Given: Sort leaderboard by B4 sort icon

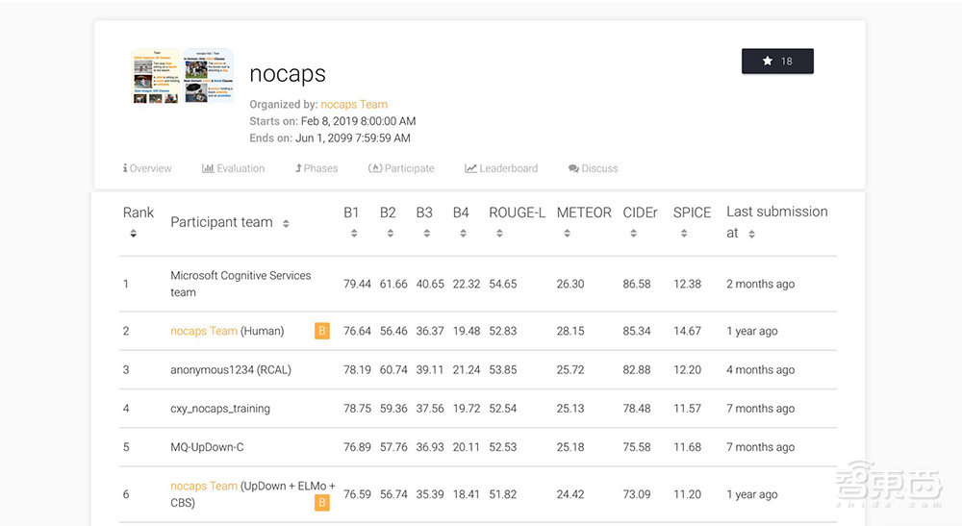Looking at the screenshot, I should coord(462,234).
